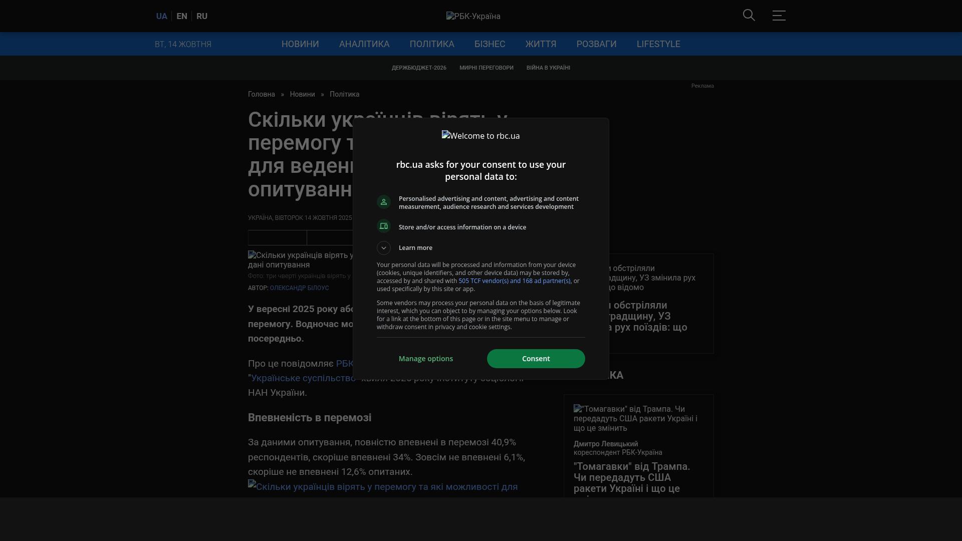
Task: Click the Consent button
Action: [536, 358]
